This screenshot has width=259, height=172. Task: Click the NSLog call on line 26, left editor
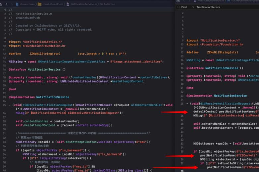pyautogui.click(x=20, y=113)
